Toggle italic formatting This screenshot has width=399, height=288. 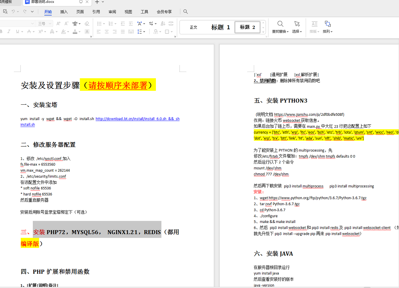9,31
